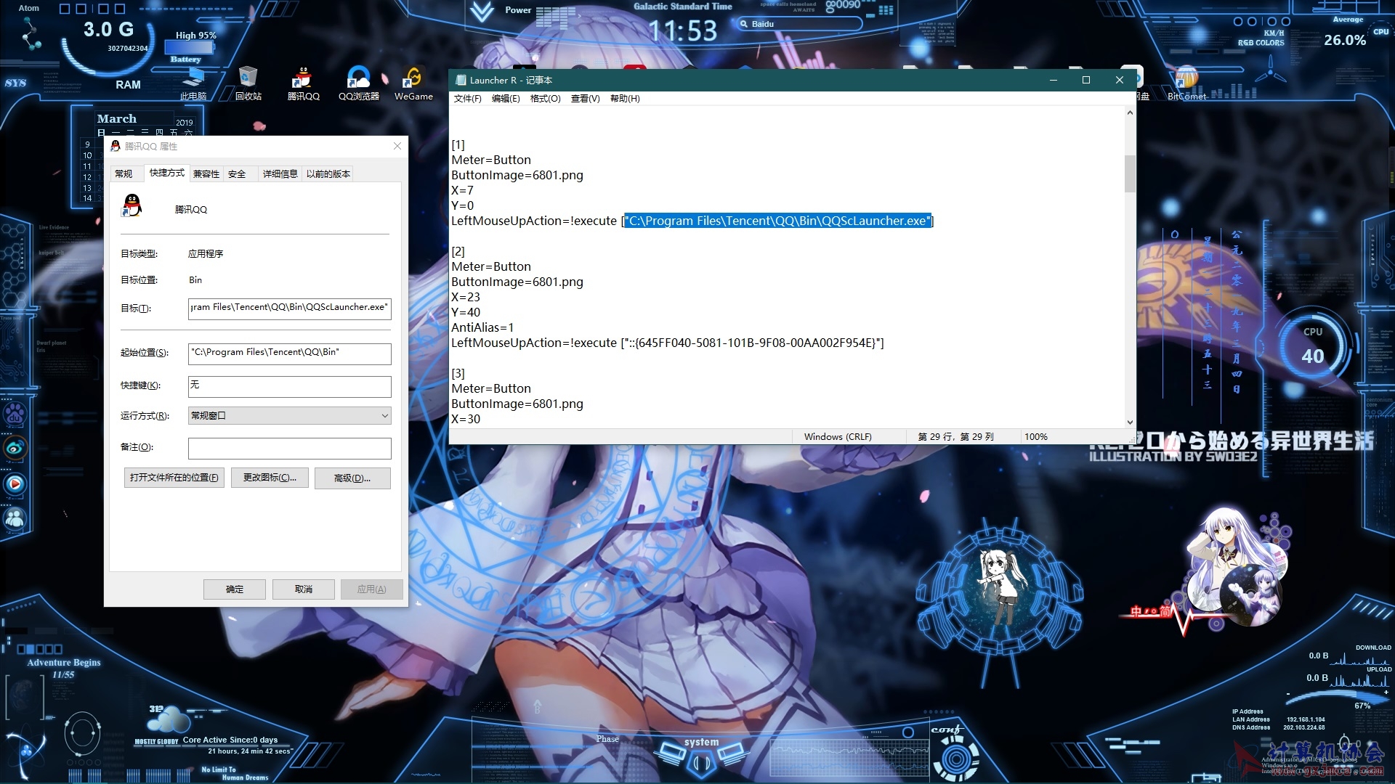
Task: Click the Baidu search box on the top bar
Action: click(799, 24)
